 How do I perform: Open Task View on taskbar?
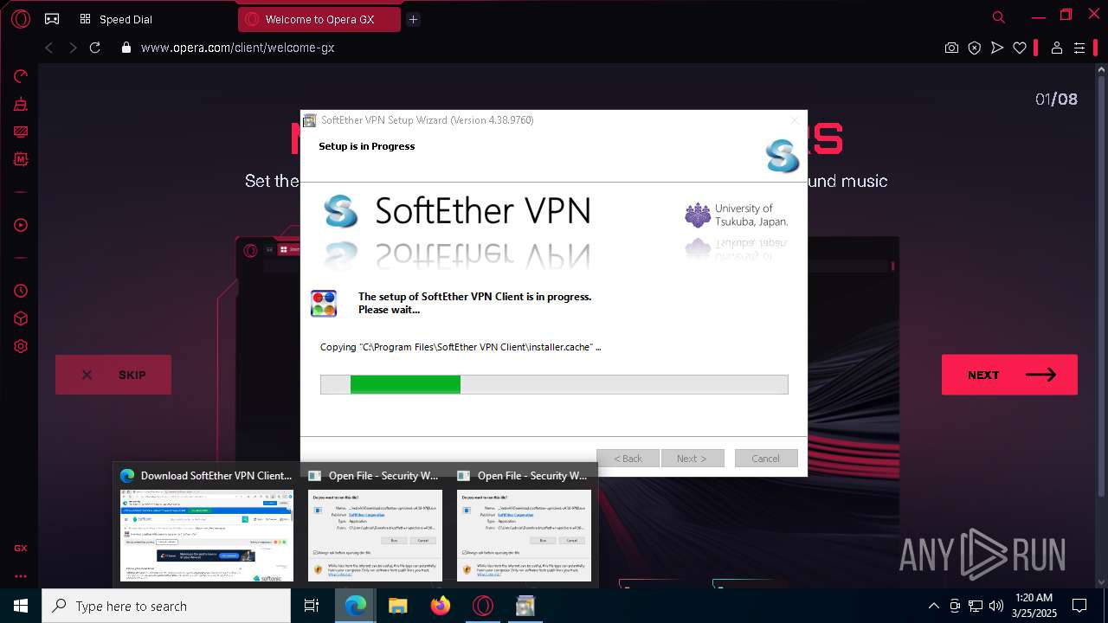pos(312,606)
